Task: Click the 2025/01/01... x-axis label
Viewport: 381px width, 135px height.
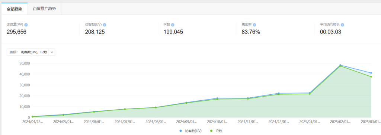Action: [x=310, y=121]
